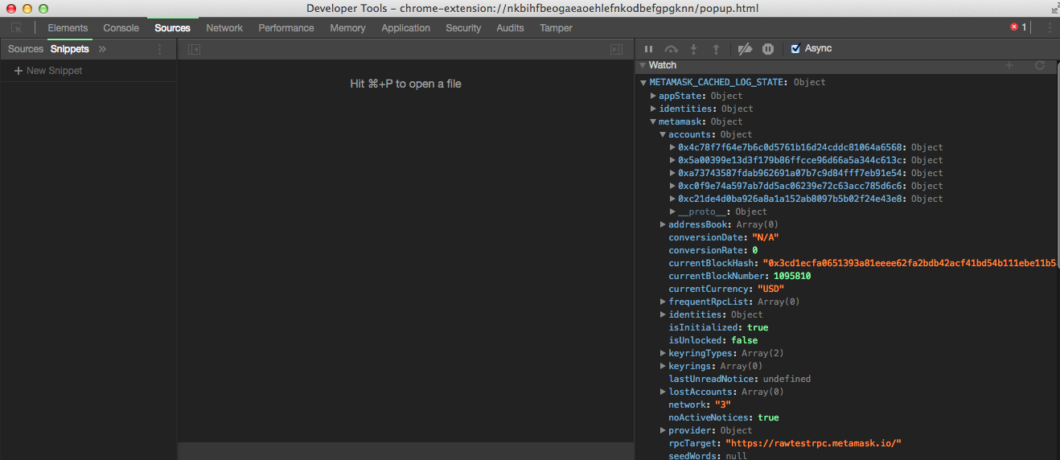Screen dimensions: 1060x460
Task: Expand the top-level identities object
Action: 653,109
